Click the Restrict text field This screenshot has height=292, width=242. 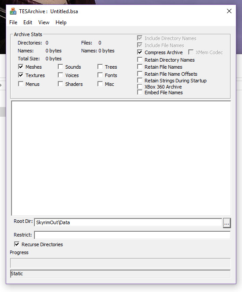(132, 235)
